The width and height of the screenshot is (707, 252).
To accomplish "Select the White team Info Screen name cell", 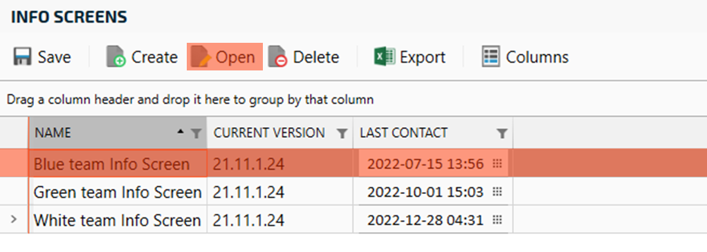I will (x=118, y=220).
